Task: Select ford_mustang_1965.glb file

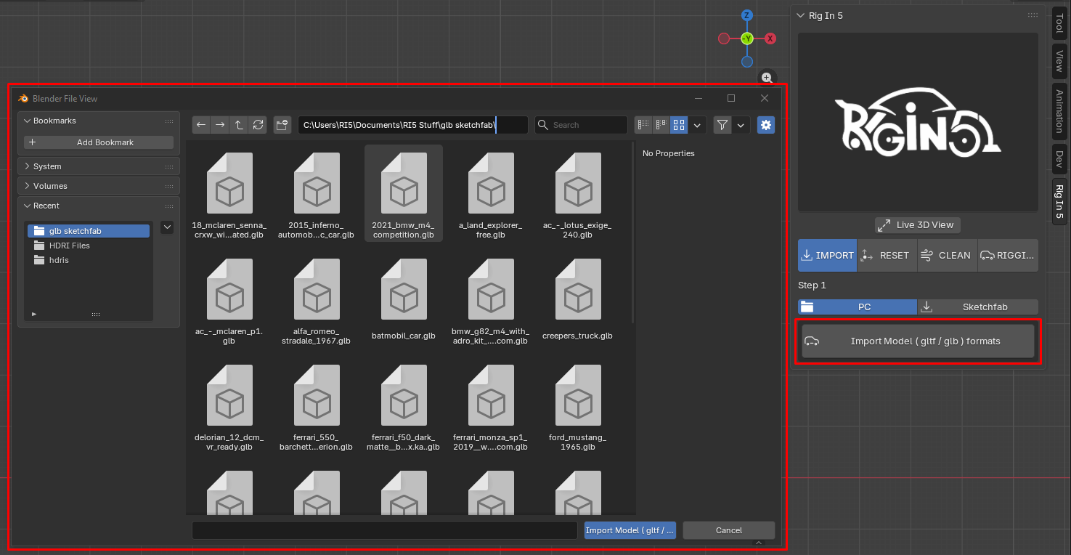Action: pyautogui.click(x=578, y=407)
